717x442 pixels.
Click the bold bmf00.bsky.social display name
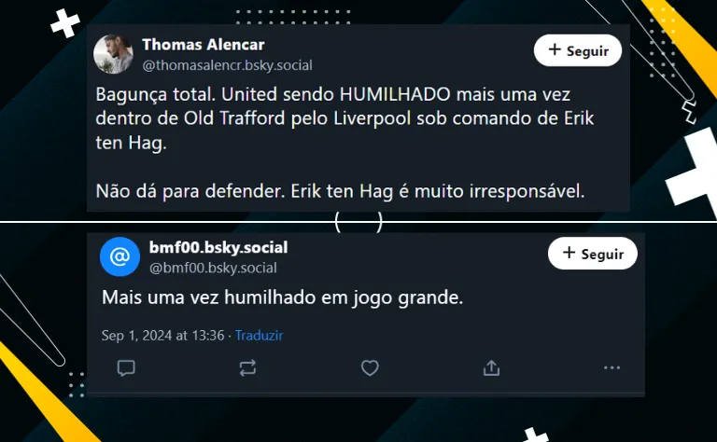218,247
